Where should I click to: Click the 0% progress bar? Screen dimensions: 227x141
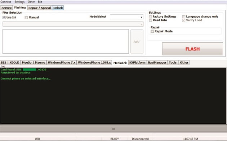click(113, 129)
